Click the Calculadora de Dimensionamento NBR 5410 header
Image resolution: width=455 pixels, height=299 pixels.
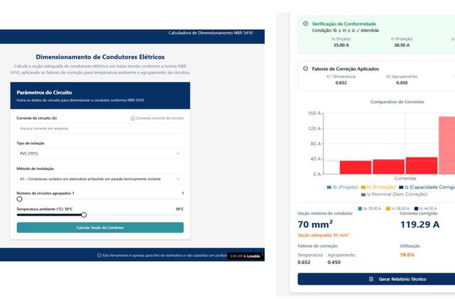point(210,33)
